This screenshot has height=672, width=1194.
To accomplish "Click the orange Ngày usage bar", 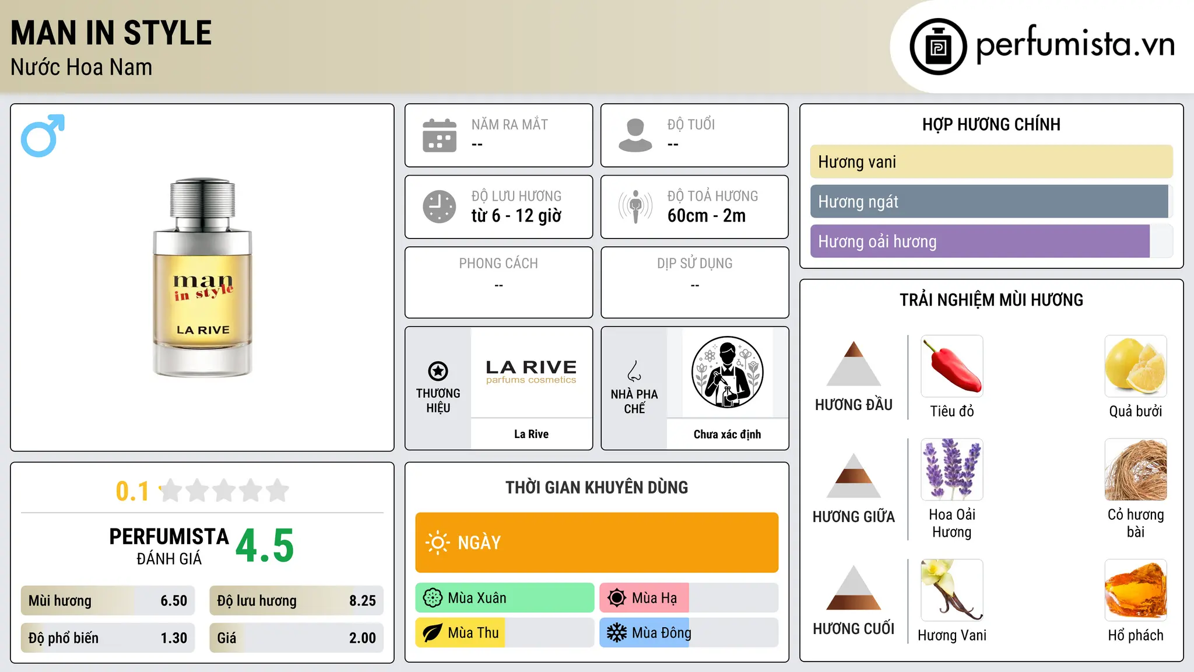I will coord(597,542).
